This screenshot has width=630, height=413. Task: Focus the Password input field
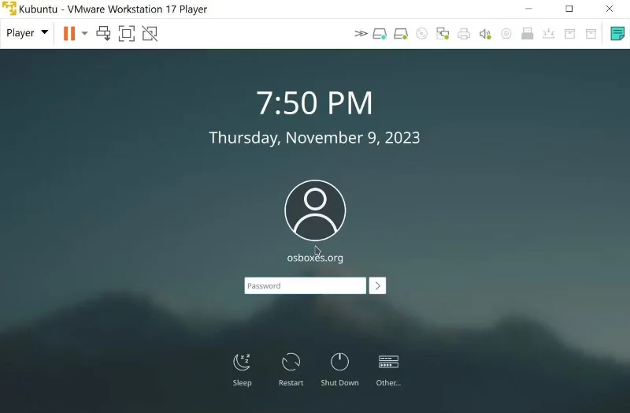[x=306, y=285]
